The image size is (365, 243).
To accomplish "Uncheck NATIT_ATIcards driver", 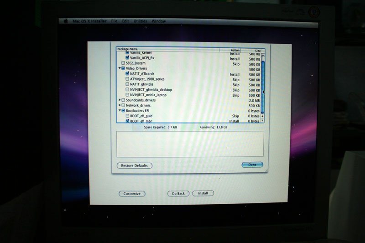I will (x=127, y=73).
